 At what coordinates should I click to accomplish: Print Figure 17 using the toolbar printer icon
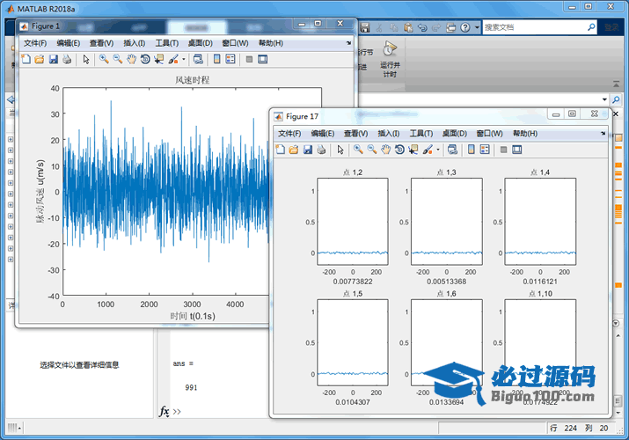coord(321,150)
